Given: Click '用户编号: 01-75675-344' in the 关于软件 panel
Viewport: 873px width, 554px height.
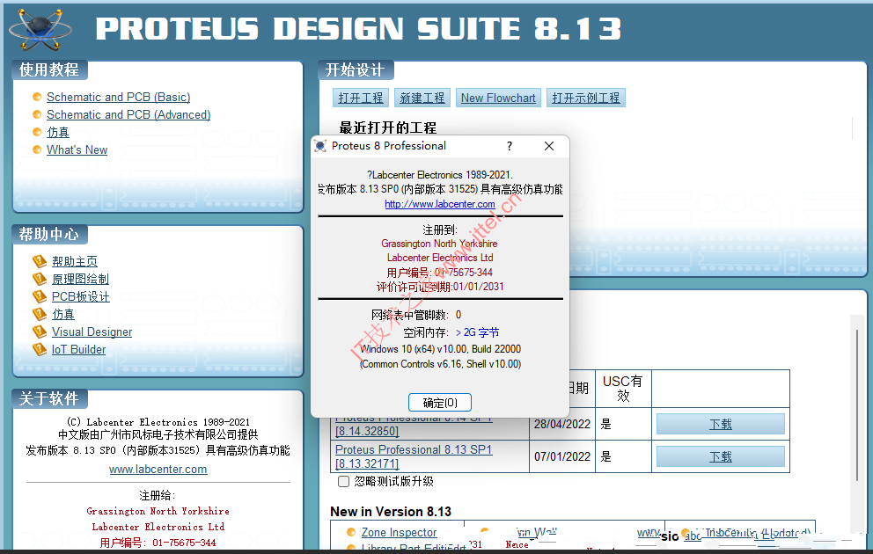Looking at the screenshot, I should coord(158,543).
